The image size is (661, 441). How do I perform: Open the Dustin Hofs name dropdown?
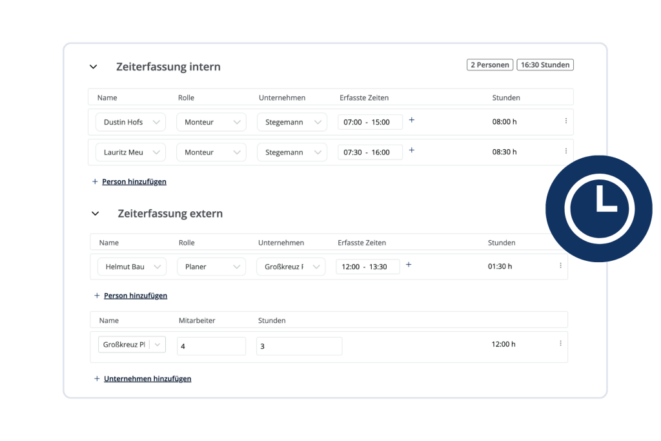(x=130, y=122)
